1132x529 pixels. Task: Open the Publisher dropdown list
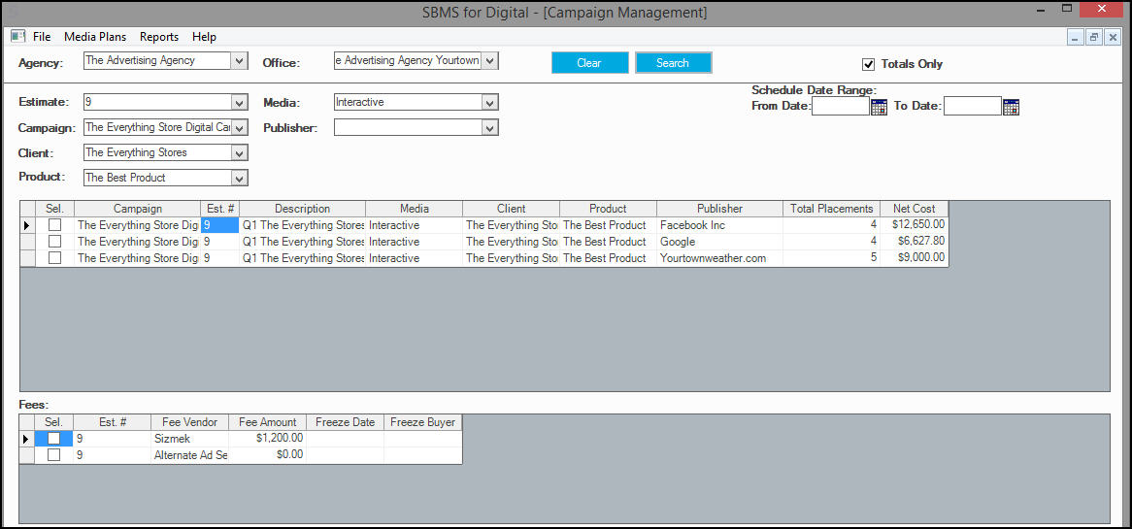point(490,128)
